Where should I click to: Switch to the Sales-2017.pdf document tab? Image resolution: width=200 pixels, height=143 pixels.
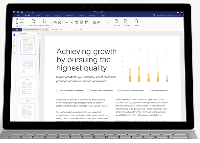[58, 29]
